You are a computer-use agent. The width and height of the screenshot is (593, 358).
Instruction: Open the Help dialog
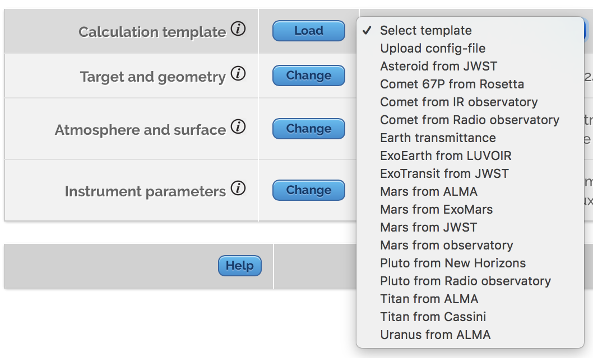pos(239,266)
